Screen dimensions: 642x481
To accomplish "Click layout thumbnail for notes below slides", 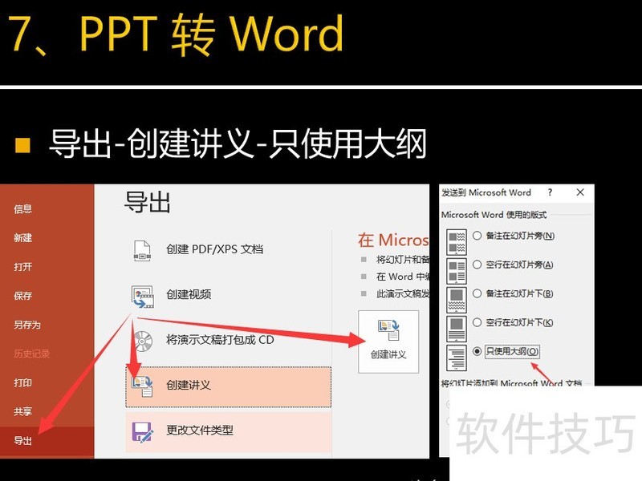I will pos(457,300).
